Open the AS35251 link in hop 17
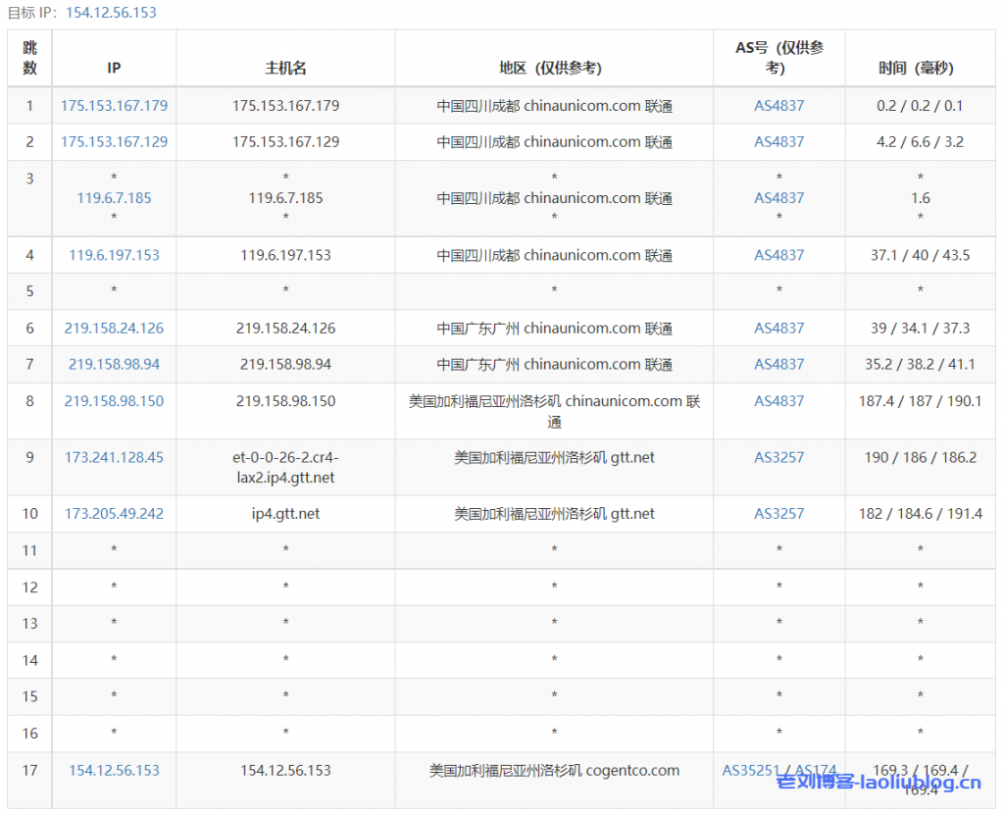 [750, 770]
